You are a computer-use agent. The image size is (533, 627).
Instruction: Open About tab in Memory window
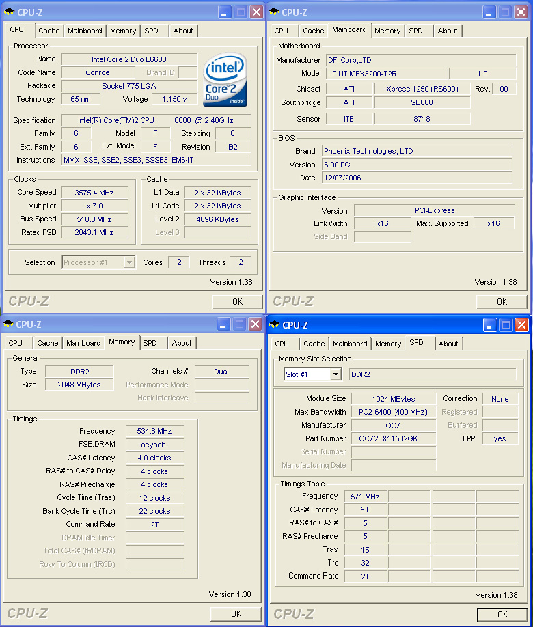pyautogui.click(x=182, y=343)
